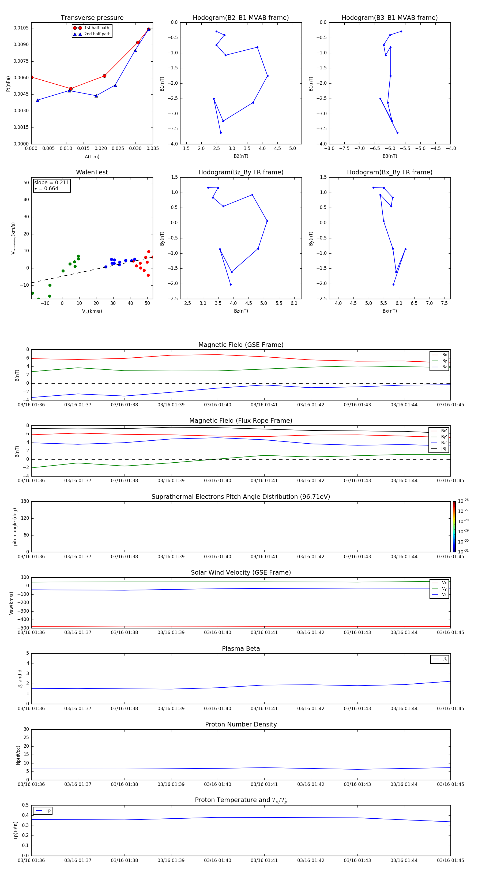482x884 pixels.
Task: Click the "Hodogram(Bx_By FR frame)" title
Action: (390, 172)
